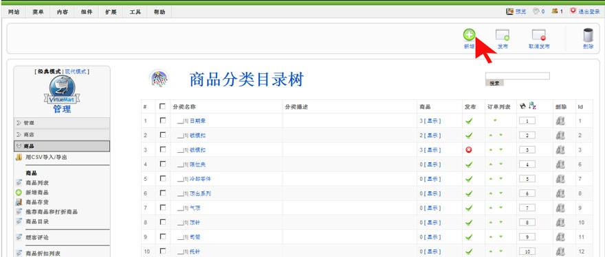Check the checkbox for row 5
Image resolution: width=605 pixels, height=257 pixels.
point(162,178)
